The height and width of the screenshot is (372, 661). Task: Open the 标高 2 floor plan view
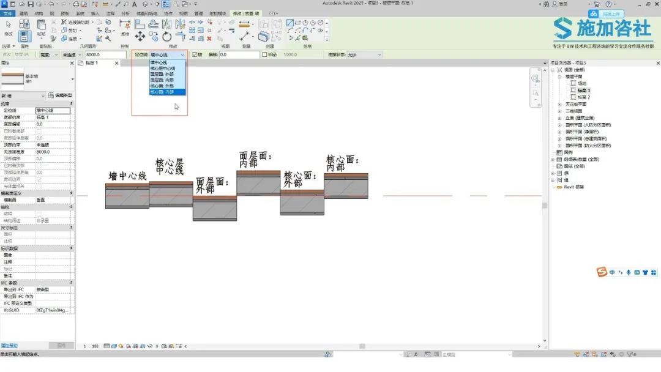(x=584, y=97)
